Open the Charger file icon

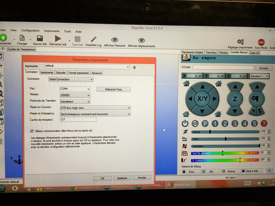click(22, 38)
